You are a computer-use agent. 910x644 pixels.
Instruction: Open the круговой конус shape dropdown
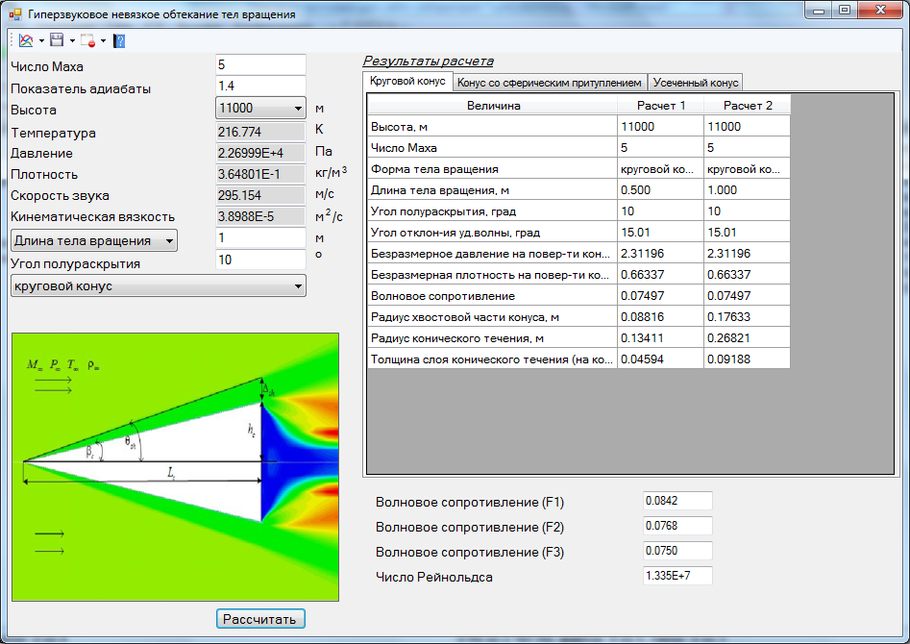tap(158, 285)
